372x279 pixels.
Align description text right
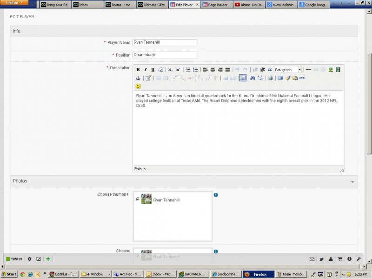(x=220, y=70)
